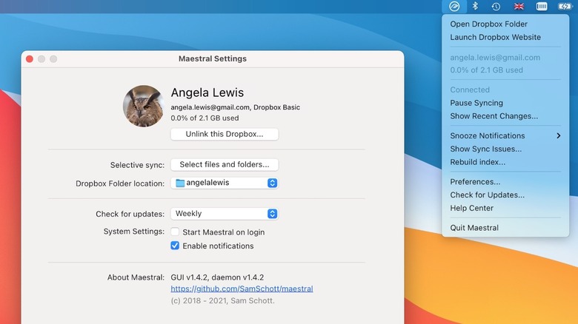Choose Quit Maestral in the menu

click(x=474, y=228)
